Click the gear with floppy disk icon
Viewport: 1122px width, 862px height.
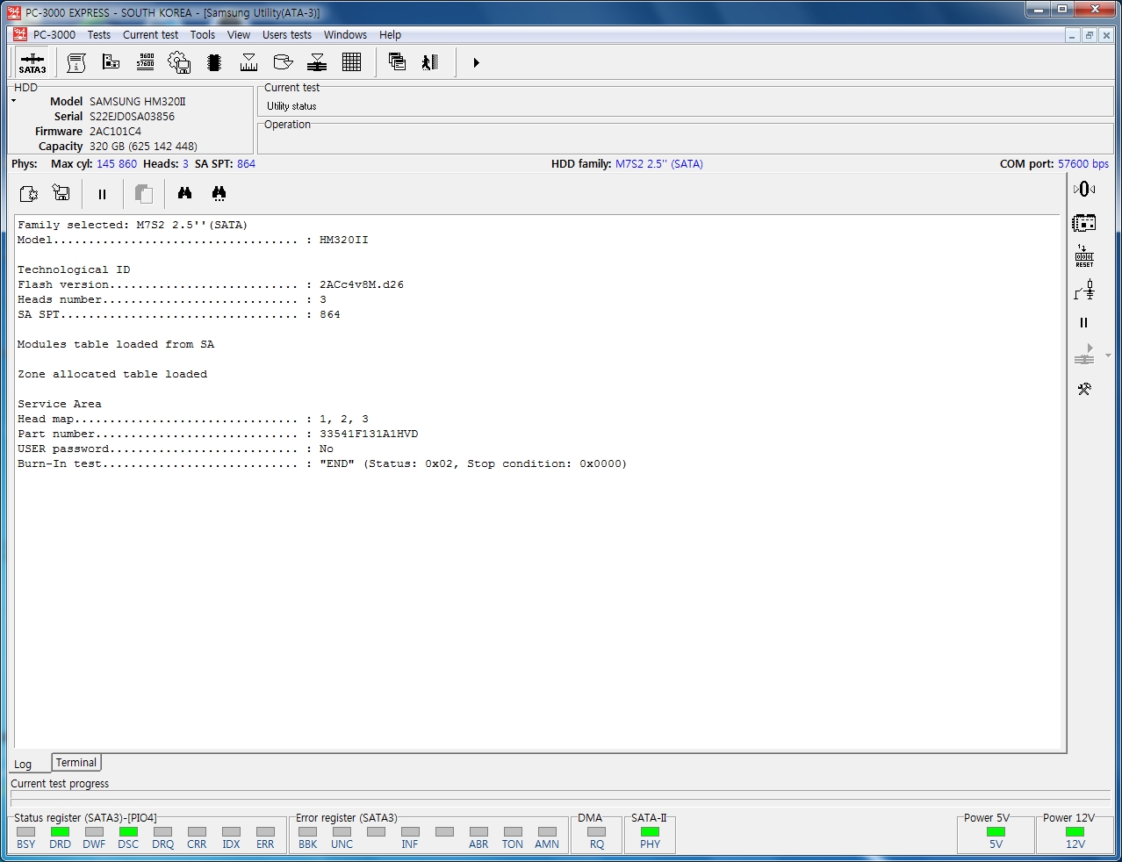pyautogui.click(x=179, y=62)
